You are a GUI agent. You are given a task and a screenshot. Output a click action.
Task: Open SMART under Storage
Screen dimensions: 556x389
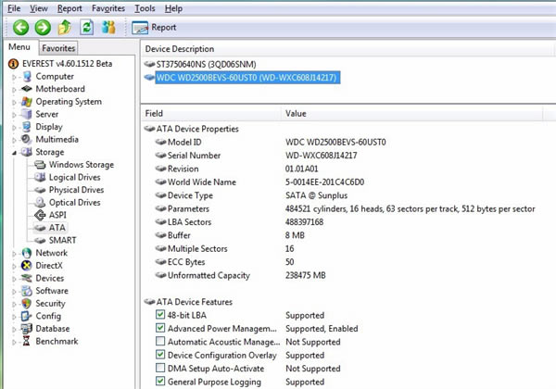pyautogui.click(x=62, y=240)
